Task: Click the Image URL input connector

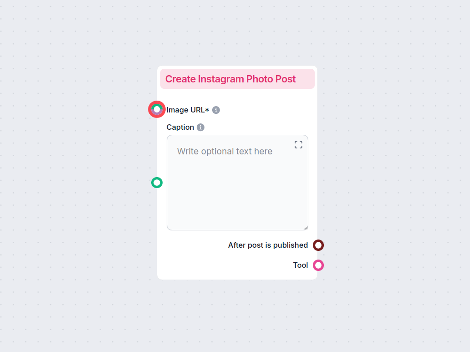Action: tap(157, 109)
